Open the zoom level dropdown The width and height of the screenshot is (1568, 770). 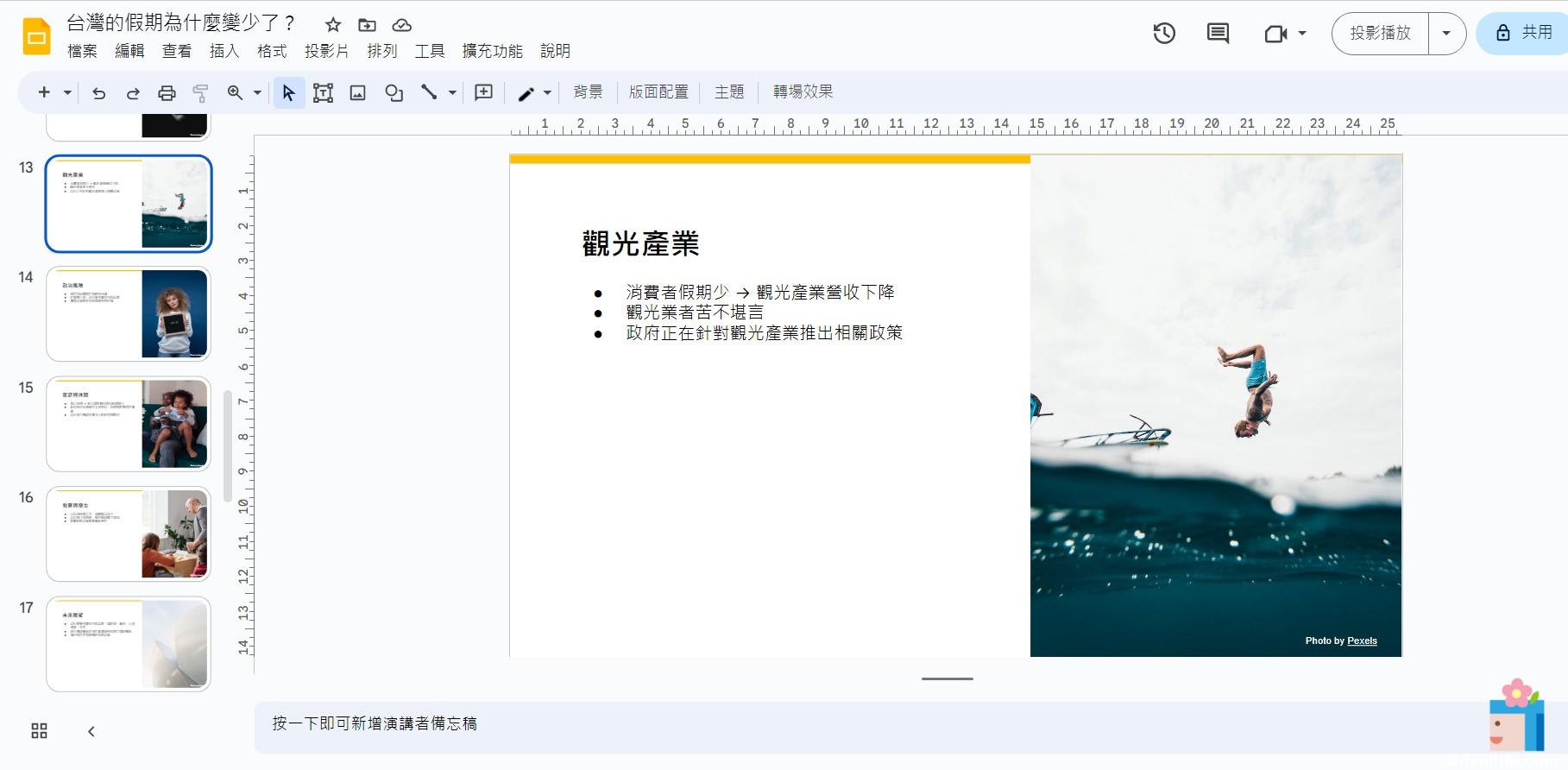pos(257,93)
